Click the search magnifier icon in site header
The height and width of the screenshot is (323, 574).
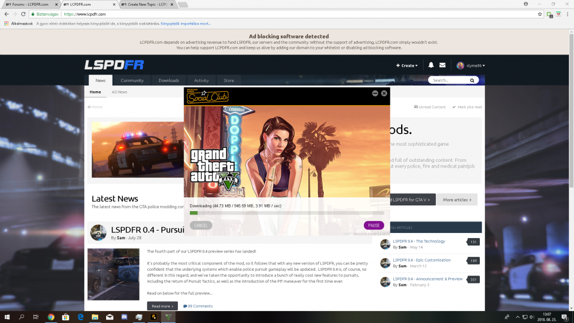coord(472,80)
